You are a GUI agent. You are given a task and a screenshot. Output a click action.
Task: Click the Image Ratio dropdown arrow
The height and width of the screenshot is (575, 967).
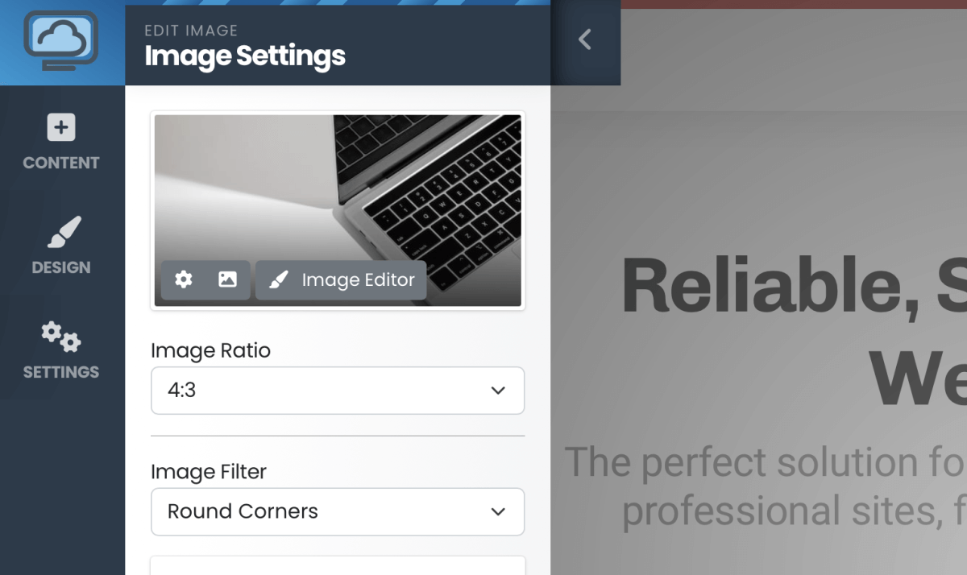point(498,391)
